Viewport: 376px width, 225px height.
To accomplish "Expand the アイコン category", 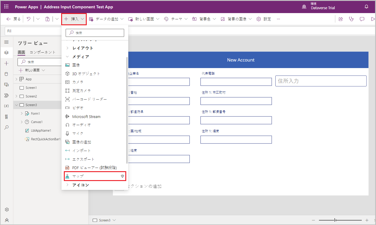I will point(80,185).
